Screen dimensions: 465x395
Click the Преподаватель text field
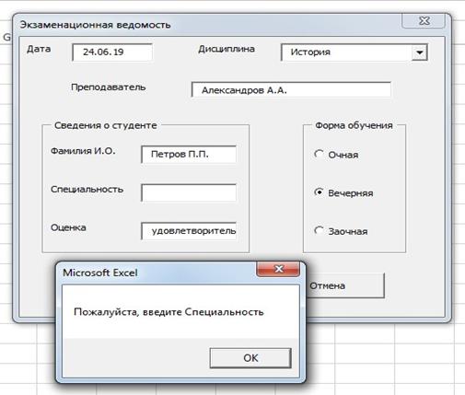(291, 89)
